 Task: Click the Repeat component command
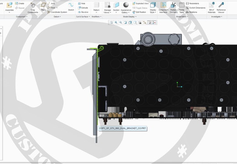[20, 8]
